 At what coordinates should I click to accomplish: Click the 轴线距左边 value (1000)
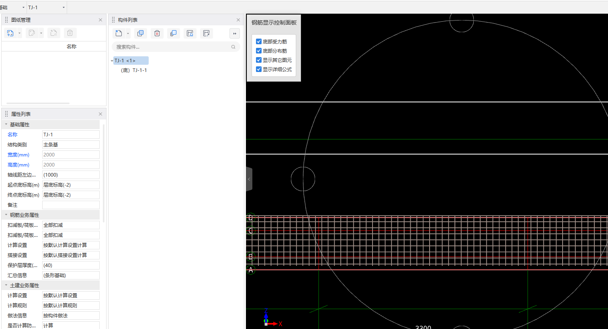pyautogui.click(x=71, y=175)
